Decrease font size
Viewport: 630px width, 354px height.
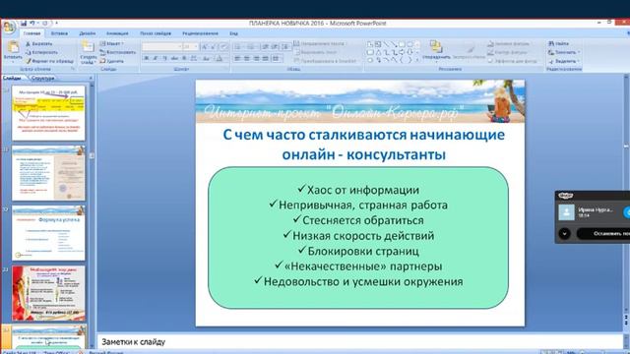tap(214, 47)
